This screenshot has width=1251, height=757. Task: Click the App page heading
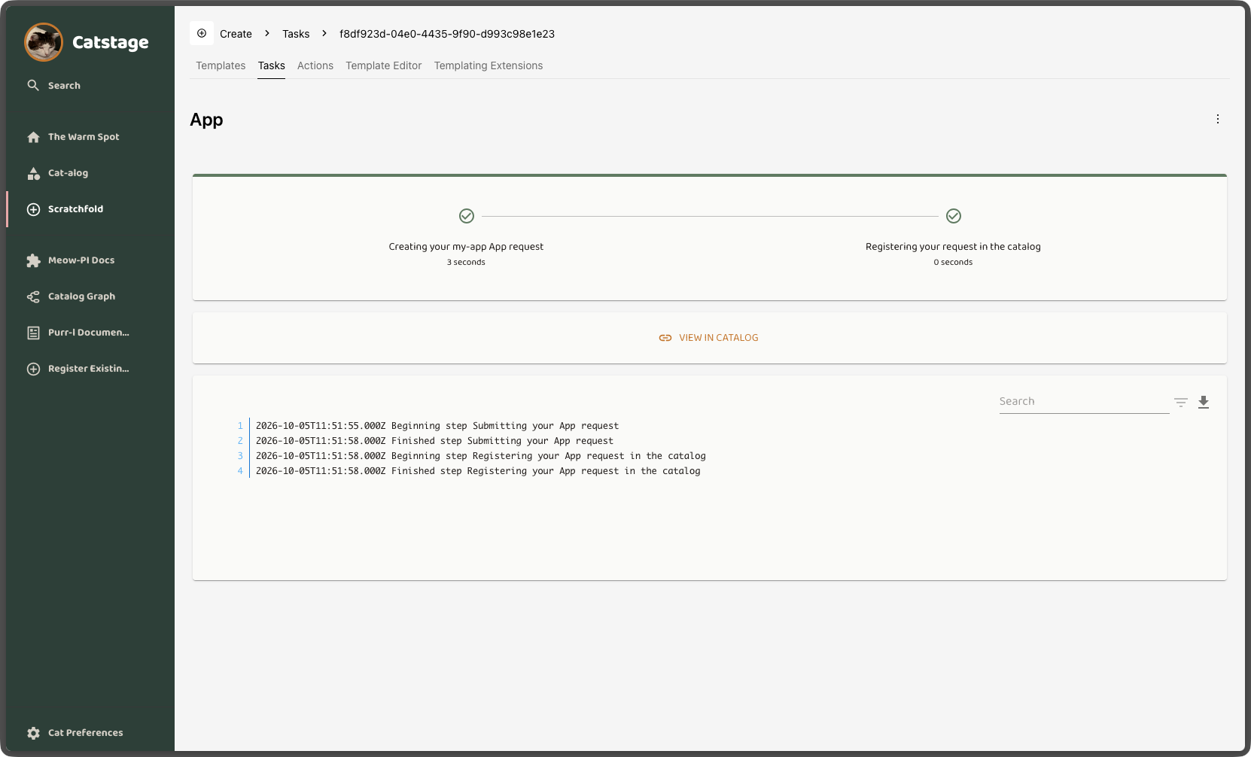(206, 120)
